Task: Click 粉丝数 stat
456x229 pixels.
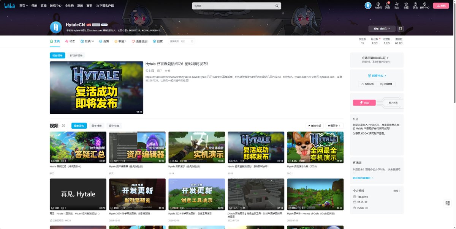Action: pyautogui.click(x=375, y=41)
